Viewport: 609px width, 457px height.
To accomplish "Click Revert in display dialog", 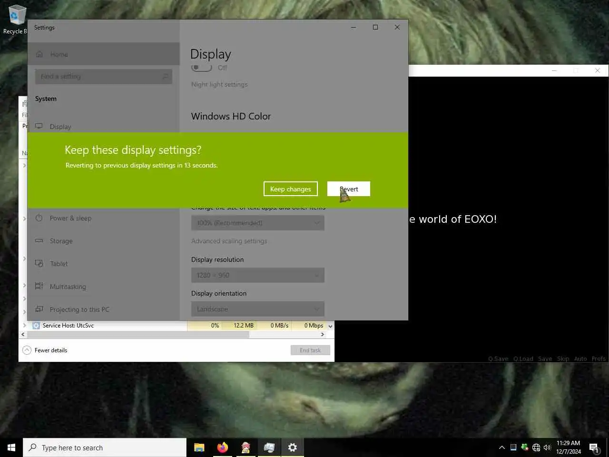I will (349, 189).
